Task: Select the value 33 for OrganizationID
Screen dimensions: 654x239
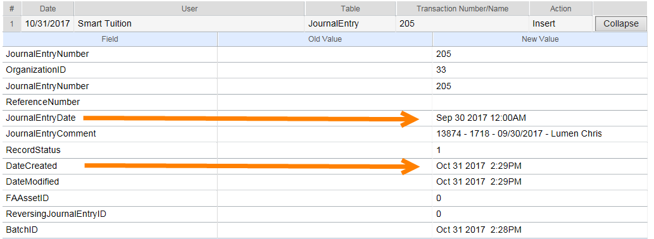Action: 441,70
